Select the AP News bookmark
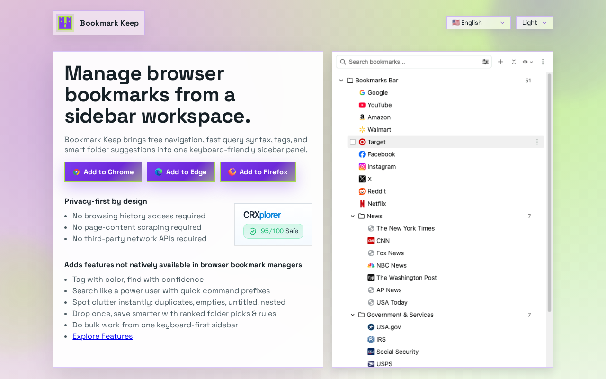This screenshot has height=379, width=606. tap(389, 290)
